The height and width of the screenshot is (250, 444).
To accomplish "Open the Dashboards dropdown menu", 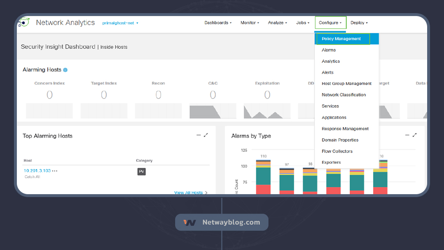I will pos(218,23).
